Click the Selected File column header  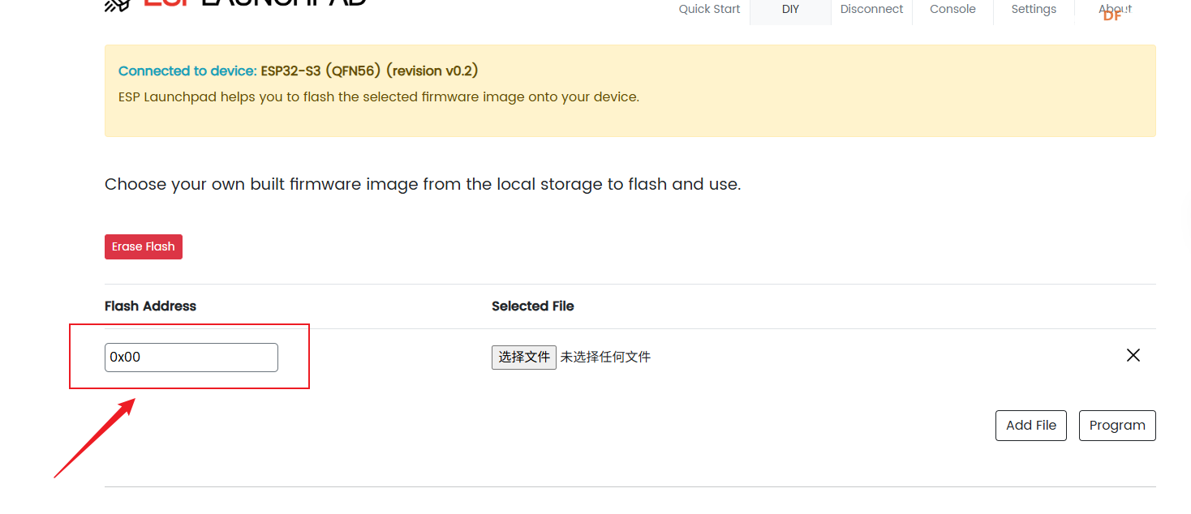532,306
